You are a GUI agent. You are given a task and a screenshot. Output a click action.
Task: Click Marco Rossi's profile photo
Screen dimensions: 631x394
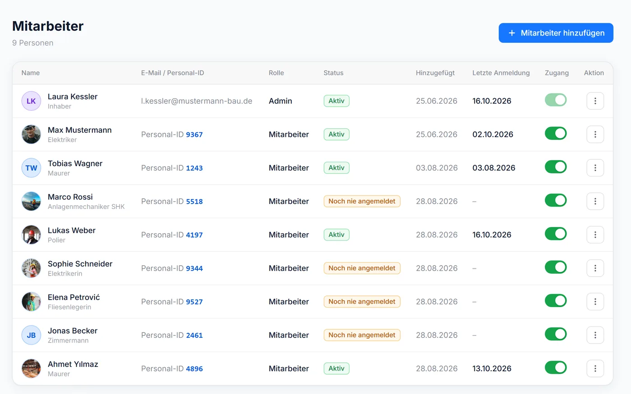point(31,201)
